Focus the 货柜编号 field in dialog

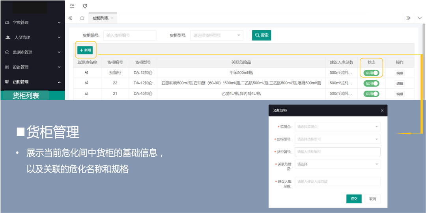coord(337,152)
